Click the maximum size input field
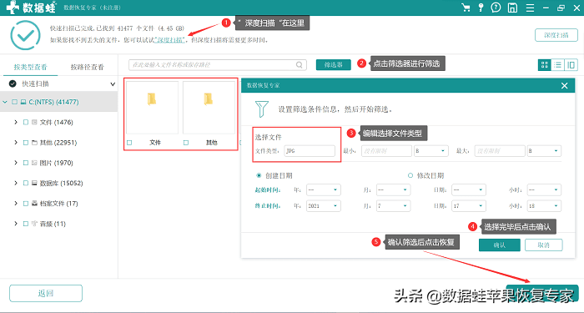Screen dimensions: 584x313 point(500,151)
